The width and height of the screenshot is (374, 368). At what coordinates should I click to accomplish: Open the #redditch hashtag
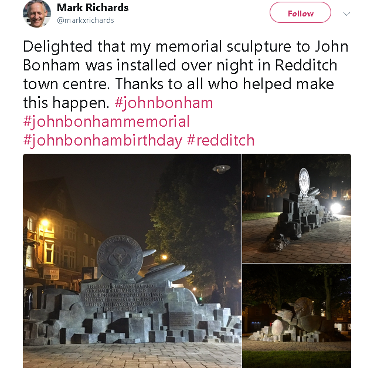coord(220,140)
